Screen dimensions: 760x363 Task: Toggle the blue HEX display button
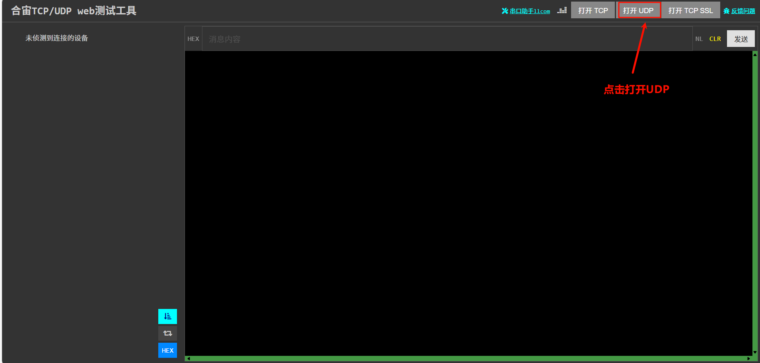point(167,350)
